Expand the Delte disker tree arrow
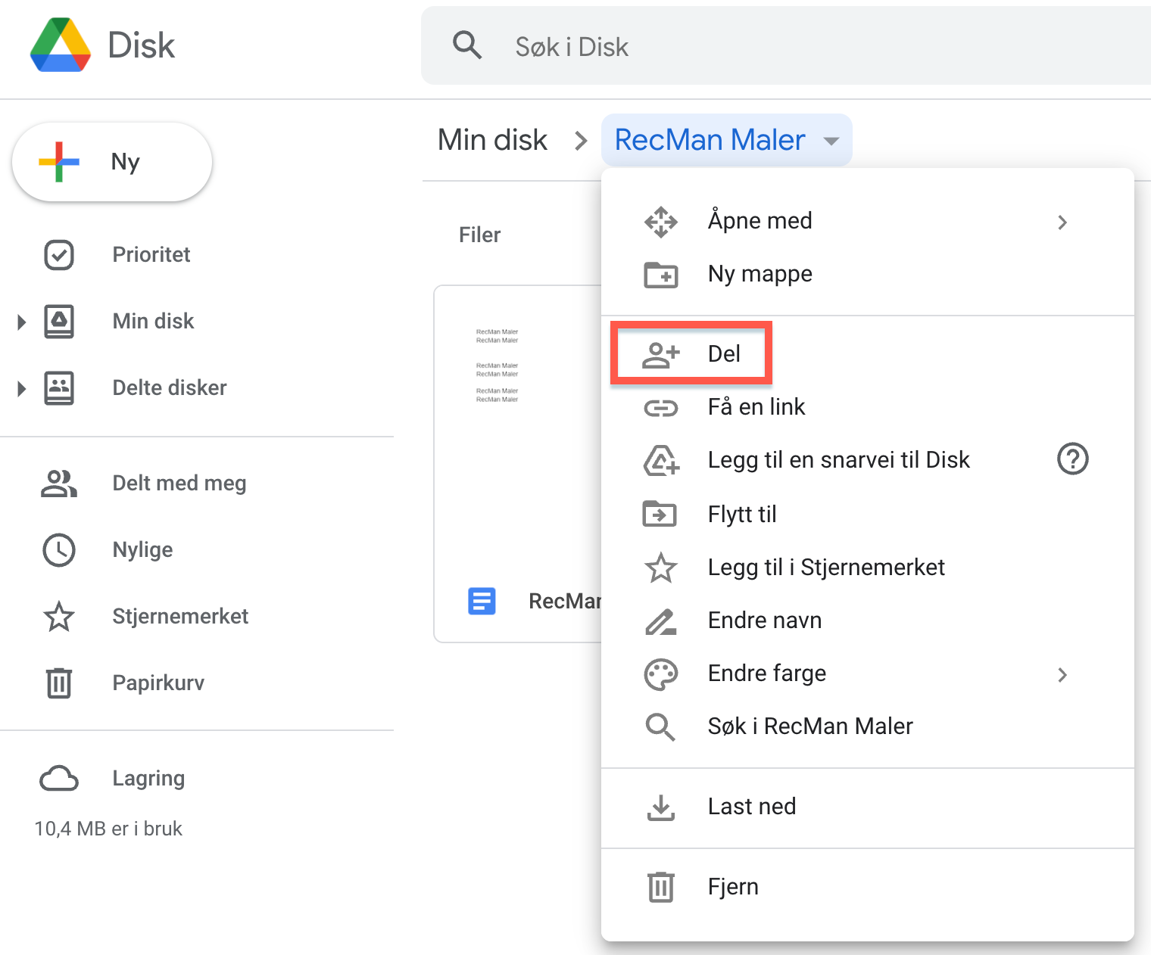Image resolution: width=1151 pixels, height=955 pixels. [22, 389]
